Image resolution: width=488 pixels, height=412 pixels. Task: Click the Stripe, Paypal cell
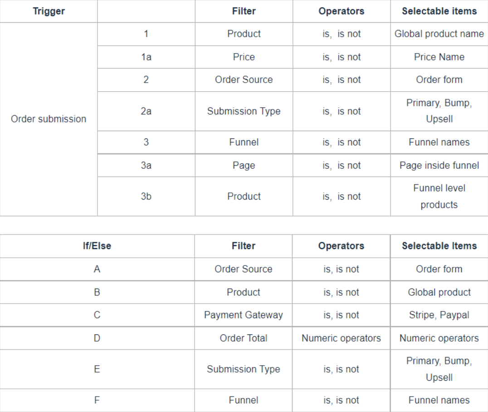(x=439, y=315)
